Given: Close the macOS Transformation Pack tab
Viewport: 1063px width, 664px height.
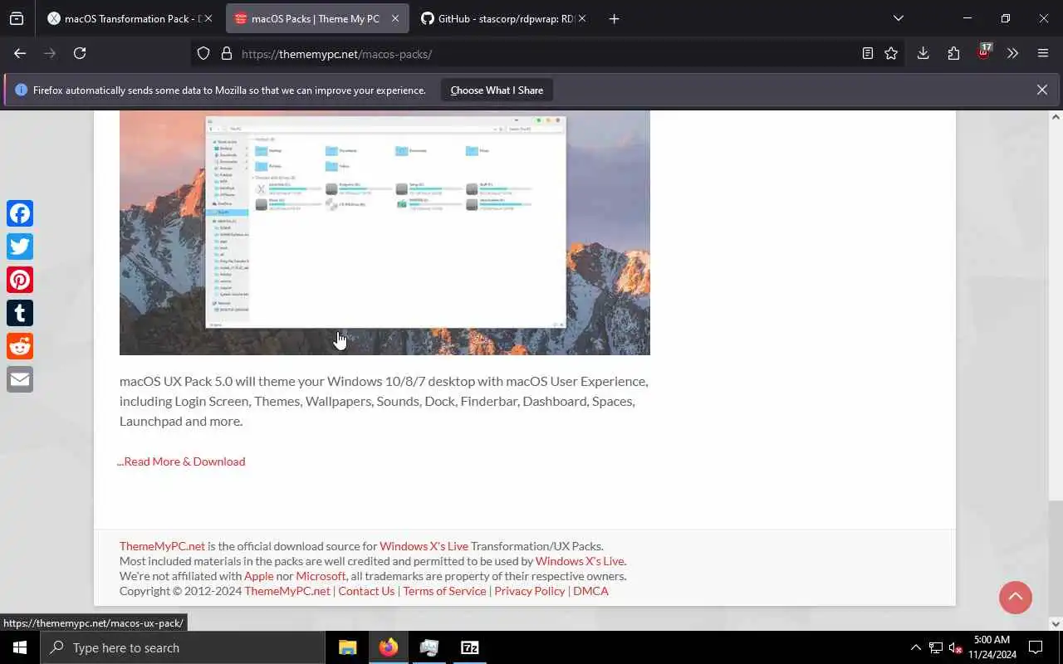Looking at the screenshot, I should click(208, 18).
